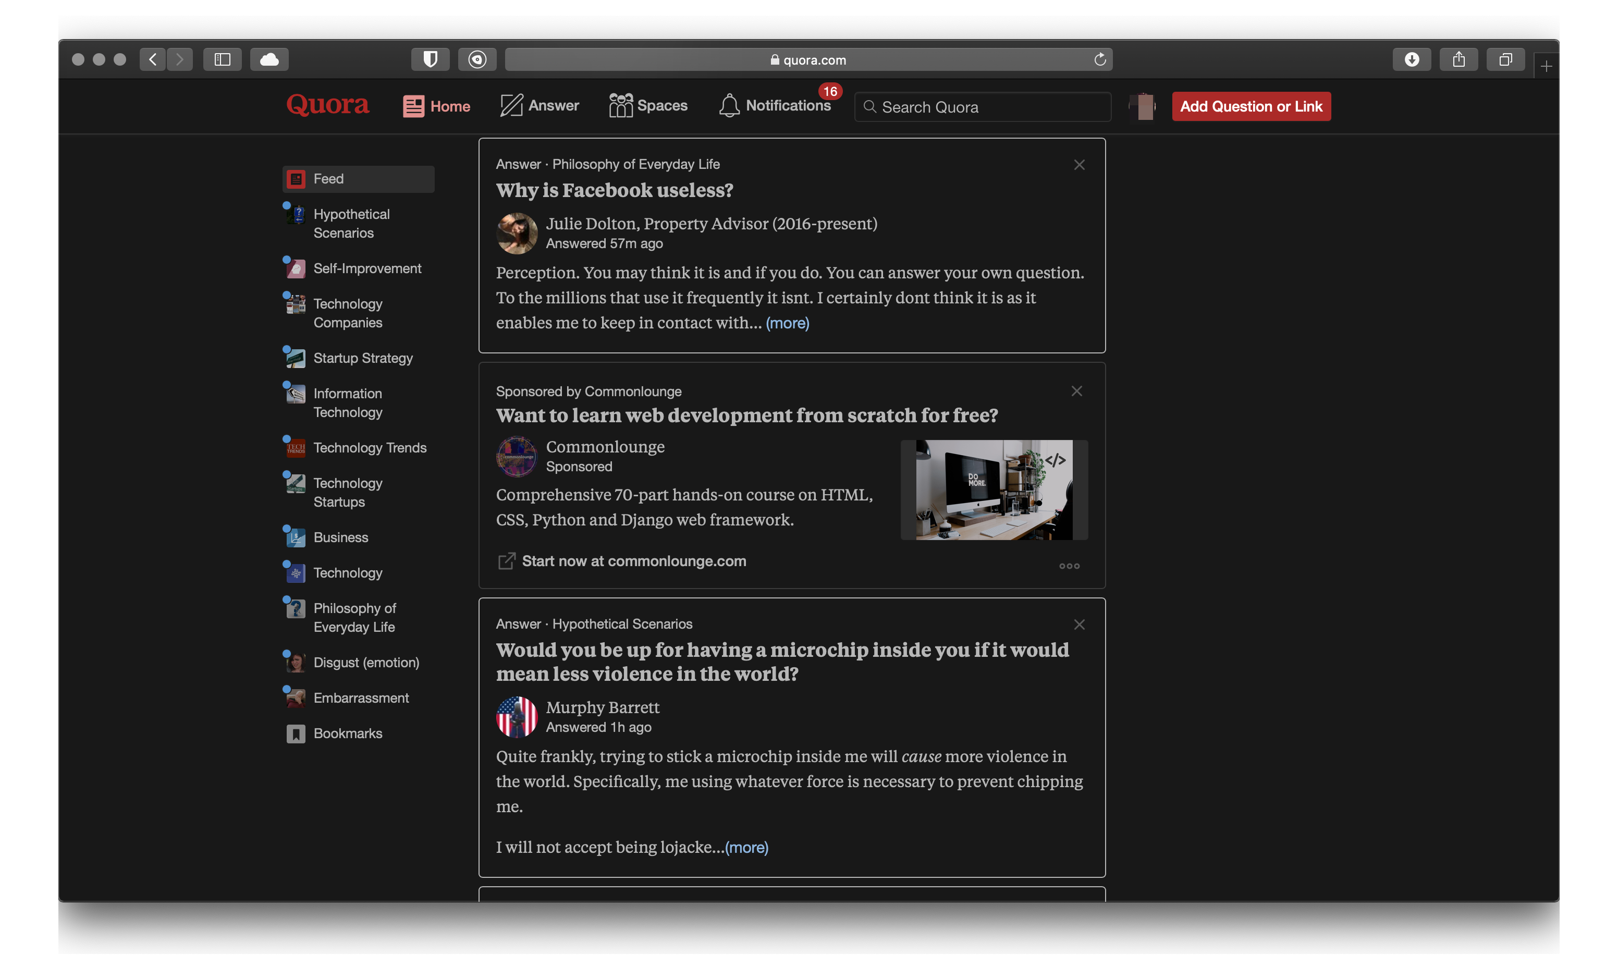1618x979 pixels.
Task: Click Add Question or Link button
Action: click(x=1251, y=105)
